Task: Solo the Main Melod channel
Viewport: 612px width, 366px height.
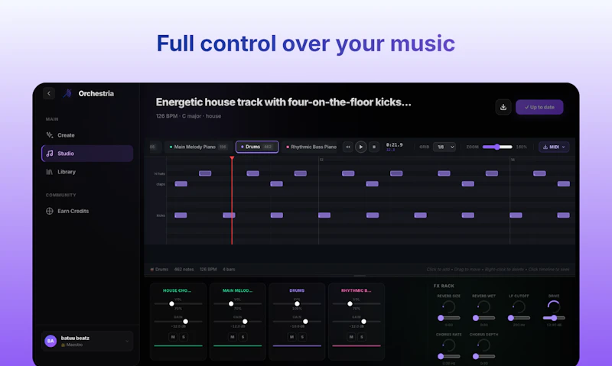Action: click(x=243, y=337)
